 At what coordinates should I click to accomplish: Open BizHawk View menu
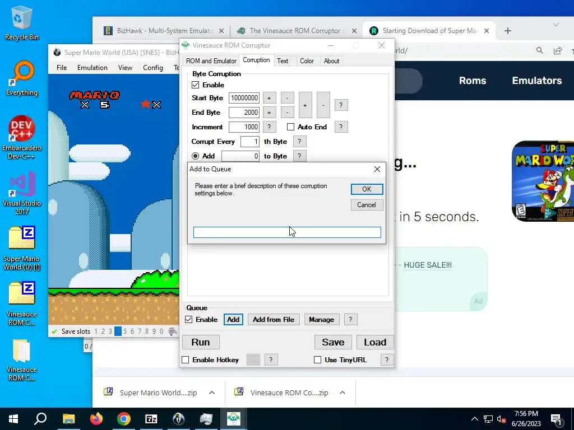pos(125,68)
